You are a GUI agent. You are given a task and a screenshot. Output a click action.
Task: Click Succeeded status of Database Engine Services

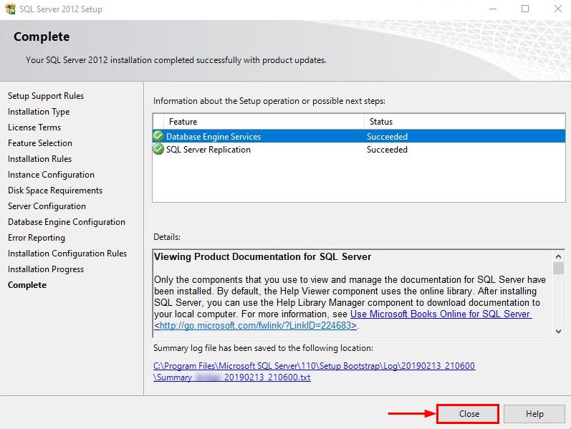387,137
